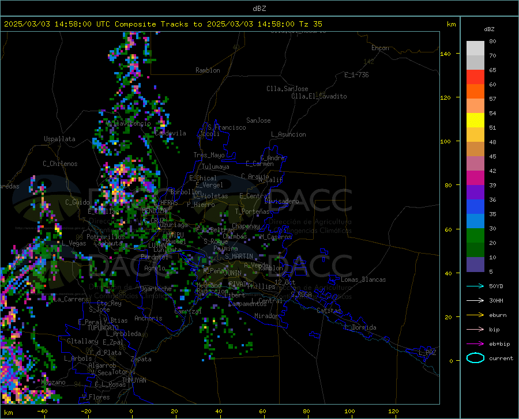This screenshot has width=519, height=419.
Task: Click the 'Lomas_Blancas' map label
Action: click(363, 280)
